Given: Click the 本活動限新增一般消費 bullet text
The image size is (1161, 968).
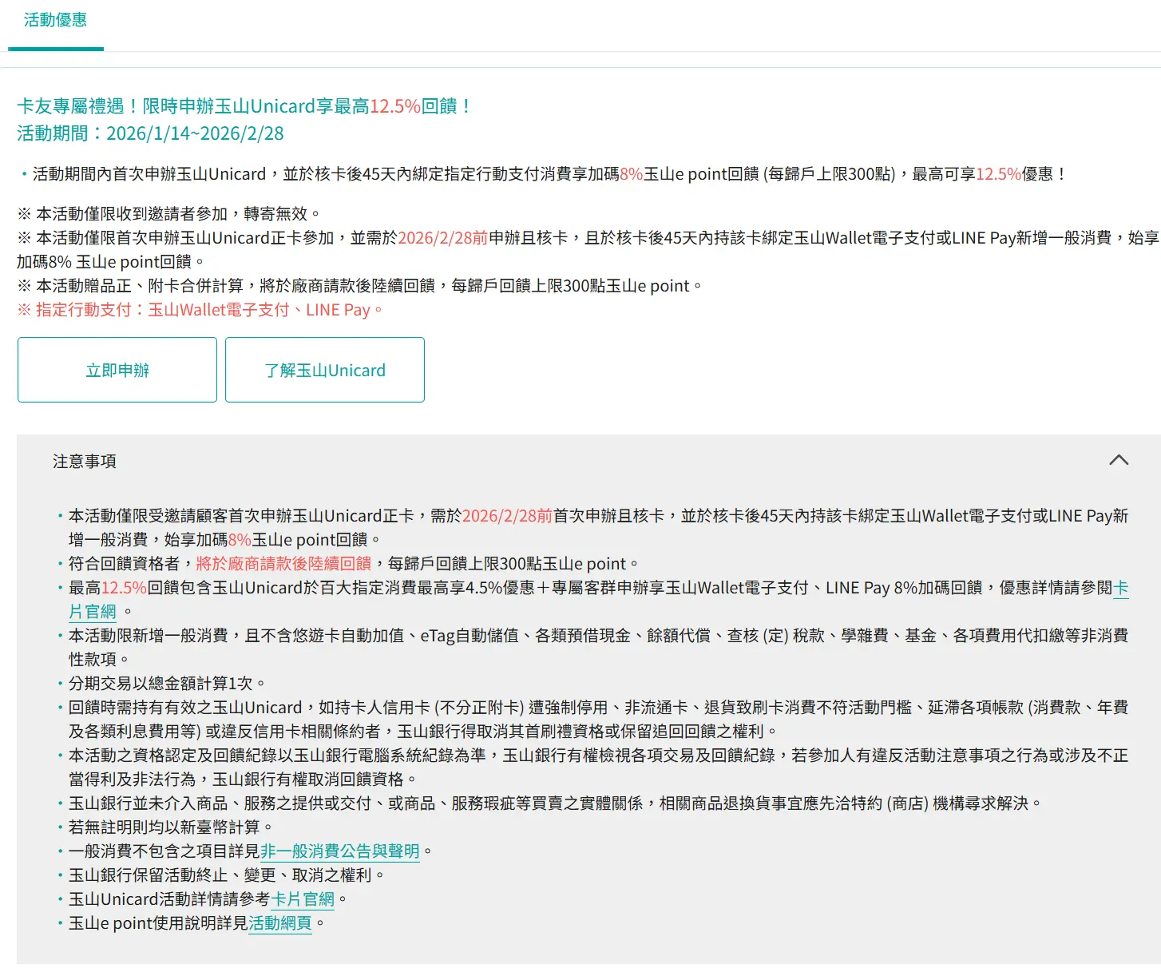Looking at the screenshot, I should pos(597,636).
